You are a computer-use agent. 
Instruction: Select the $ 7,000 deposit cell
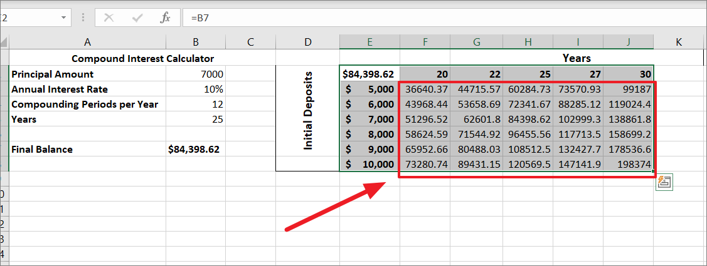click(369, 120)
